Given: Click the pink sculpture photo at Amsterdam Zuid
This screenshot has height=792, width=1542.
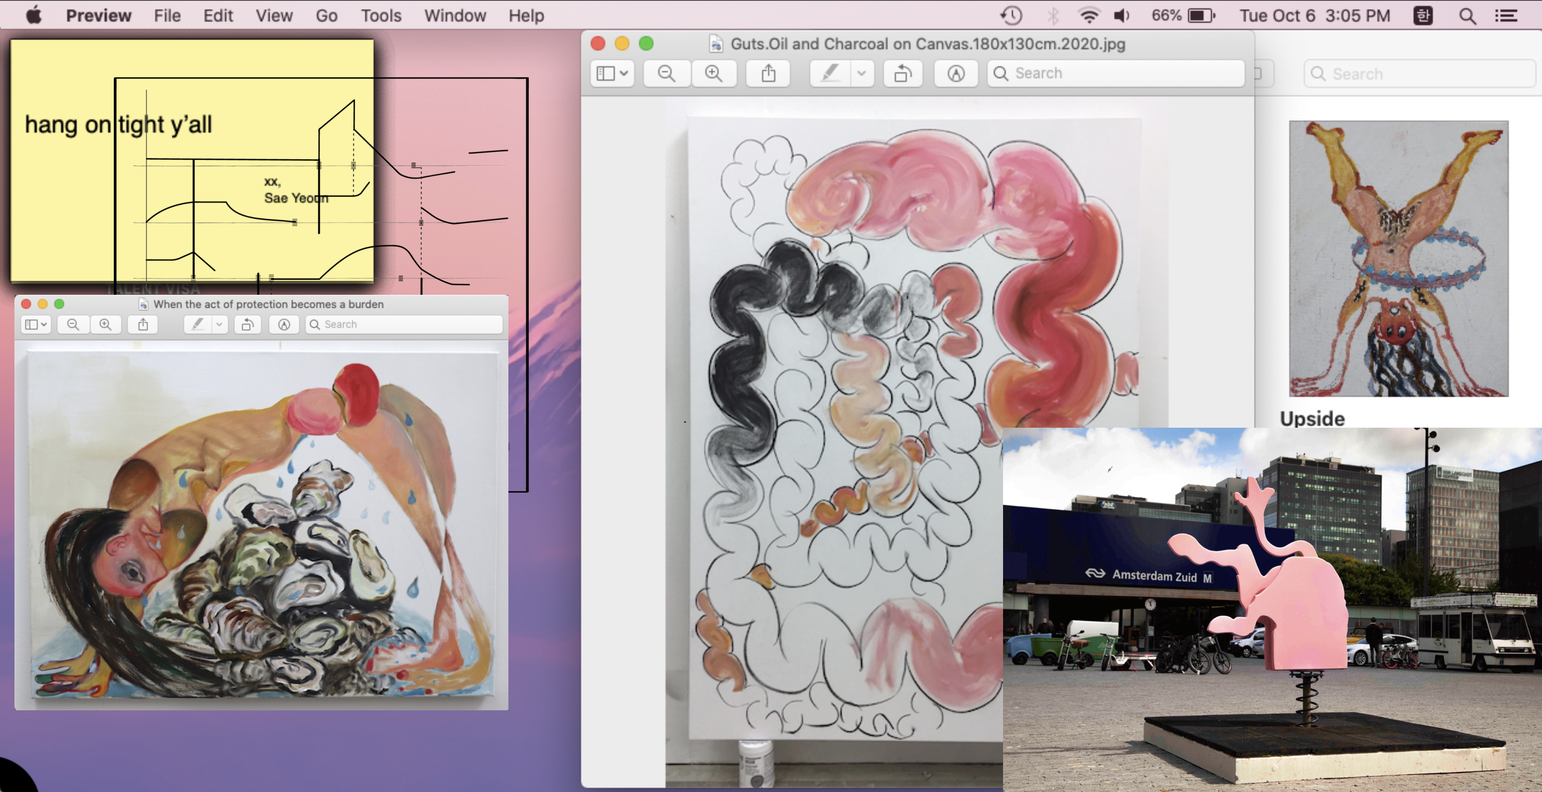Looking at the screenshot, I should (1272, 609).
